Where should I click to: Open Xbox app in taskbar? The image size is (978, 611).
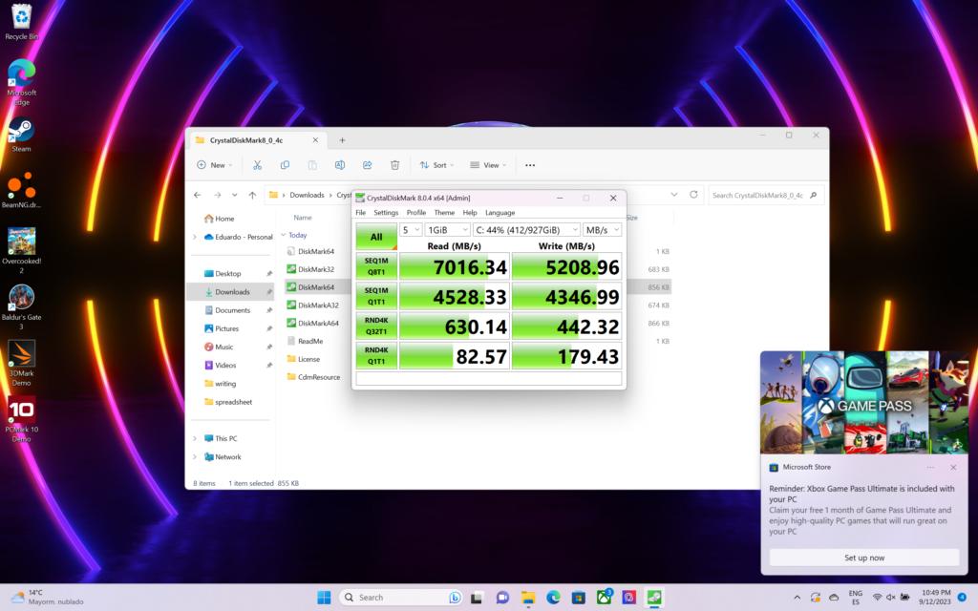point(604,598)
